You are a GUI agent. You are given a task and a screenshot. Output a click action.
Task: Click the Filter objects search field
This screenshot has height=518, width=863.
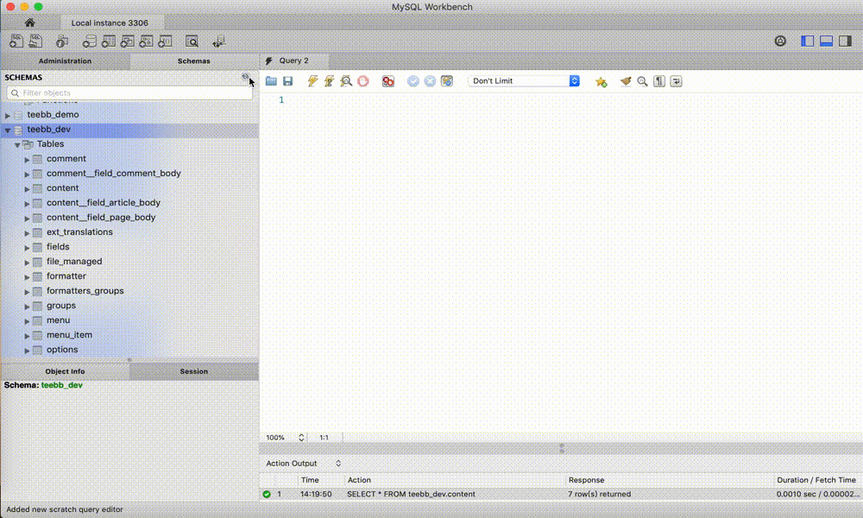[x=130, y=93]
